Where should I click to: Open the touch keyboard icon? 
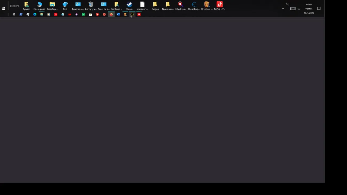pos(293,9)
